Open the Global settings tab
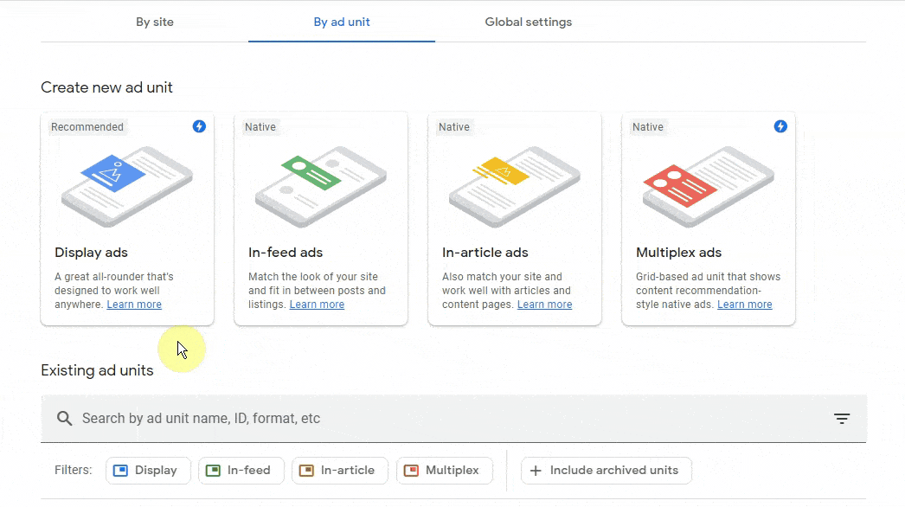905x507 pixels. click(528, 22)
